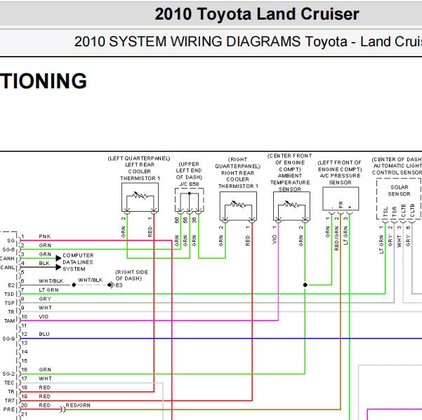Screen dimensions: 422x420
Task: Click the A/C pressure sensor box
Action: click(341, 198)
